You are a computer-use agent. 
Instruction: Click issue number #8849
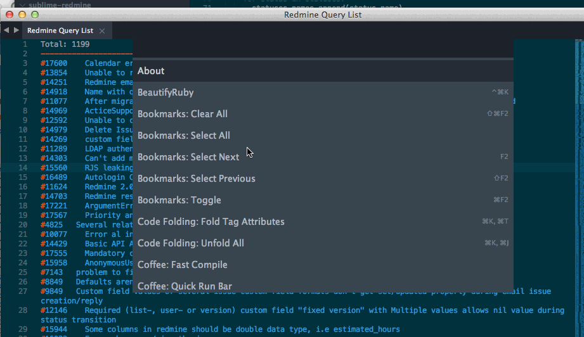tap(52, 282)
